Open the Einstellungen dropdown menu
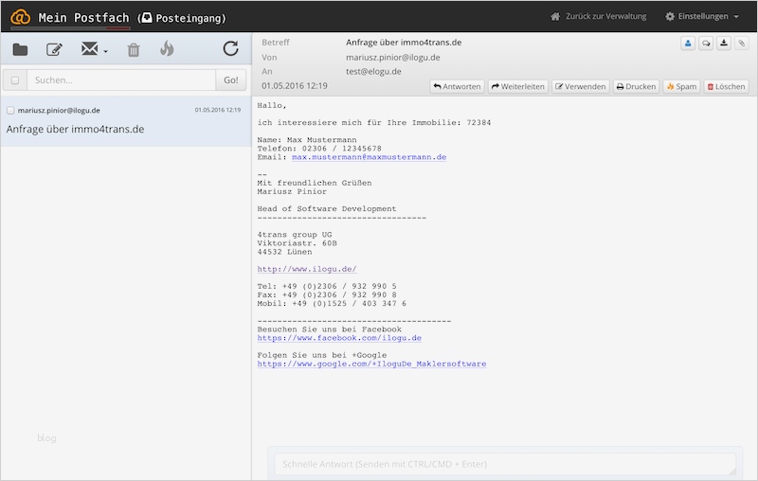 pos(702,16)
